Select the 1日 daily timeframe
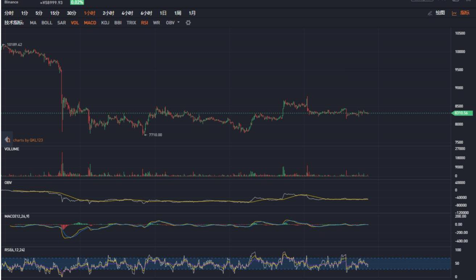 pos(163,13)
